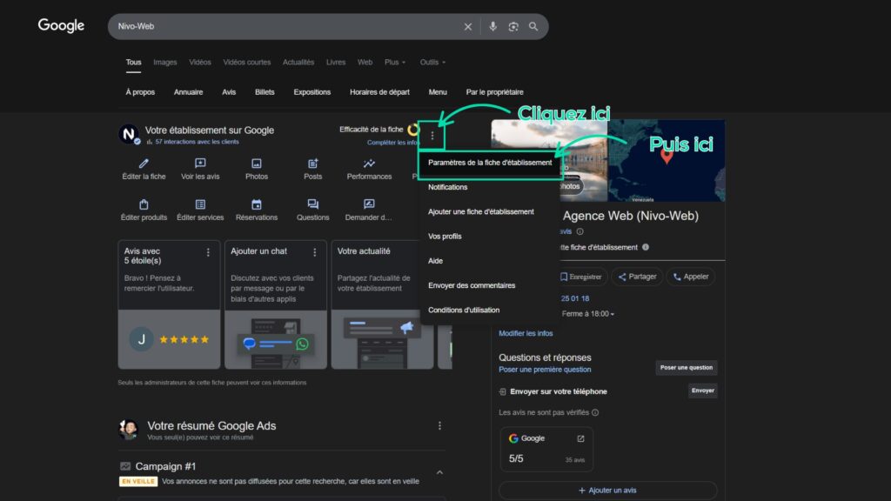This screenshot has height=501, width=891.
Task: Open the Photos icon in business panel
Action: 257,164
